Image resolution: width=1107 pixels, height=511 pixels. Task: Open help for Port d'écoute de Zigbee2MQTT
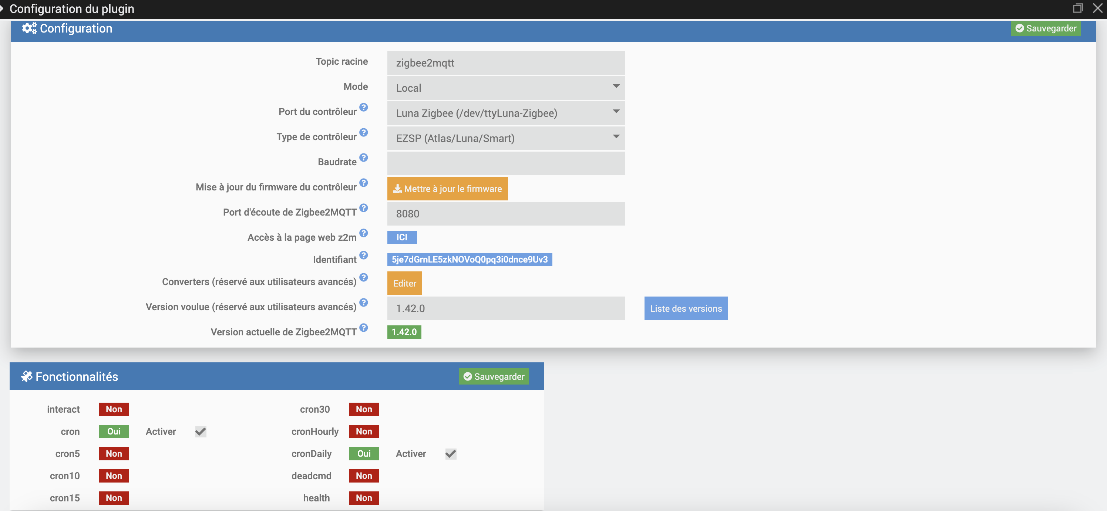pos(364,208)
